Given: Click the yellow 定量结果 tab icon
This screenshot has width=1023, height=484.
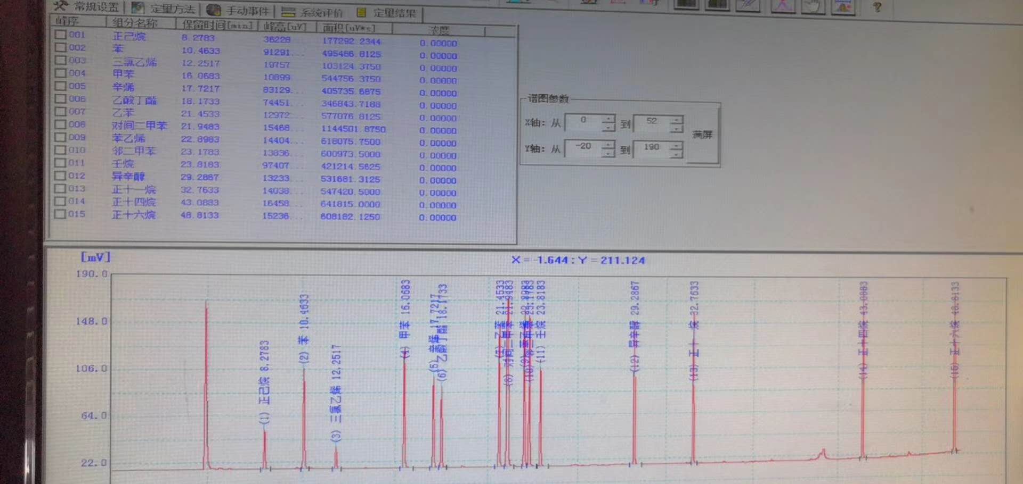Looking at the screenshot, I should [361, 12].
